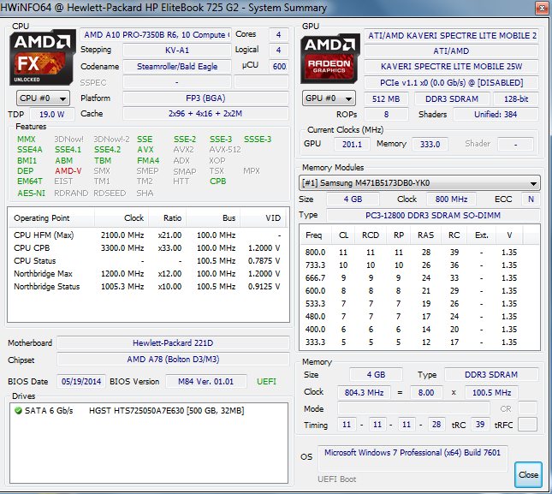Select the CPU CPB row
Viewport: 552px width, 494px height.
click(147, 248)
